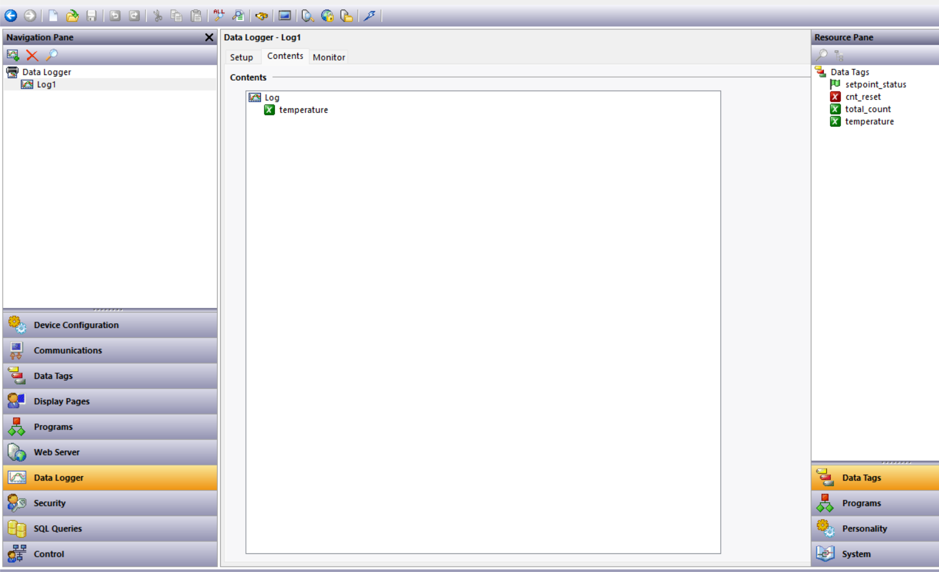Click the Save floppy disk icon
This screenshot has height=572, width=939.
(x=92, y=16)
